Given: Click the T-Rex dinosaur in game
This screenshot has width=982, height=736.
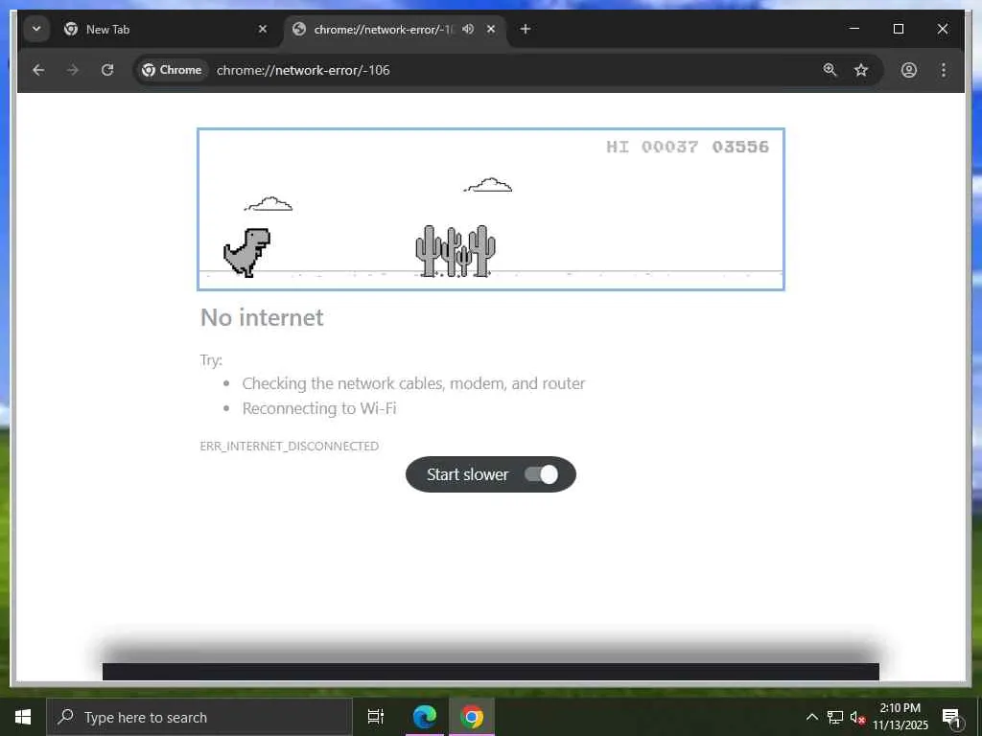Looking at the screenshot, I should [x=246, y=252].
